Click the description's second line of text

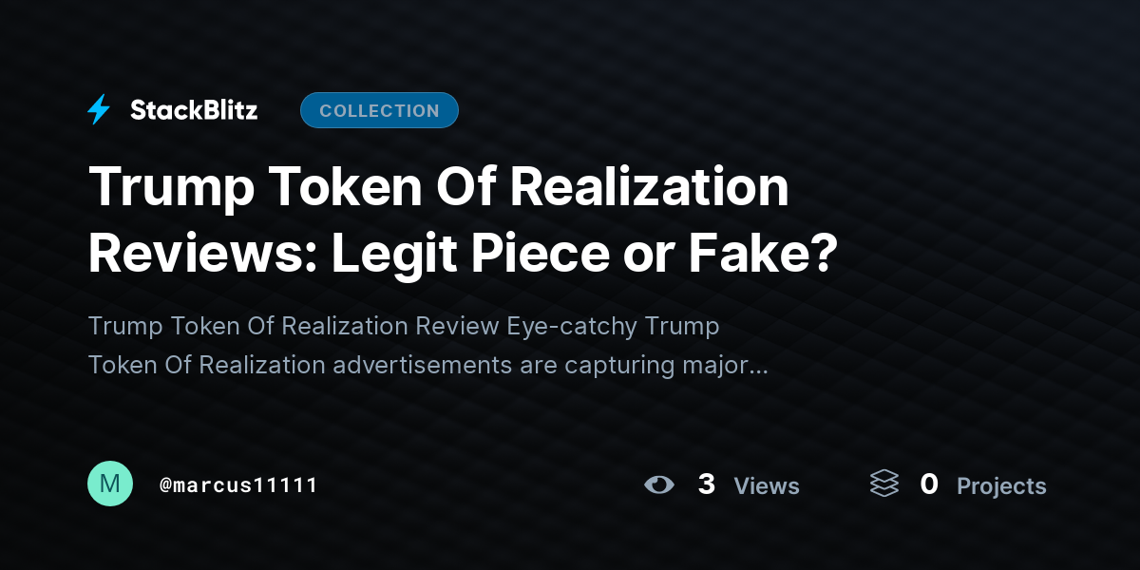click(428, 366)
